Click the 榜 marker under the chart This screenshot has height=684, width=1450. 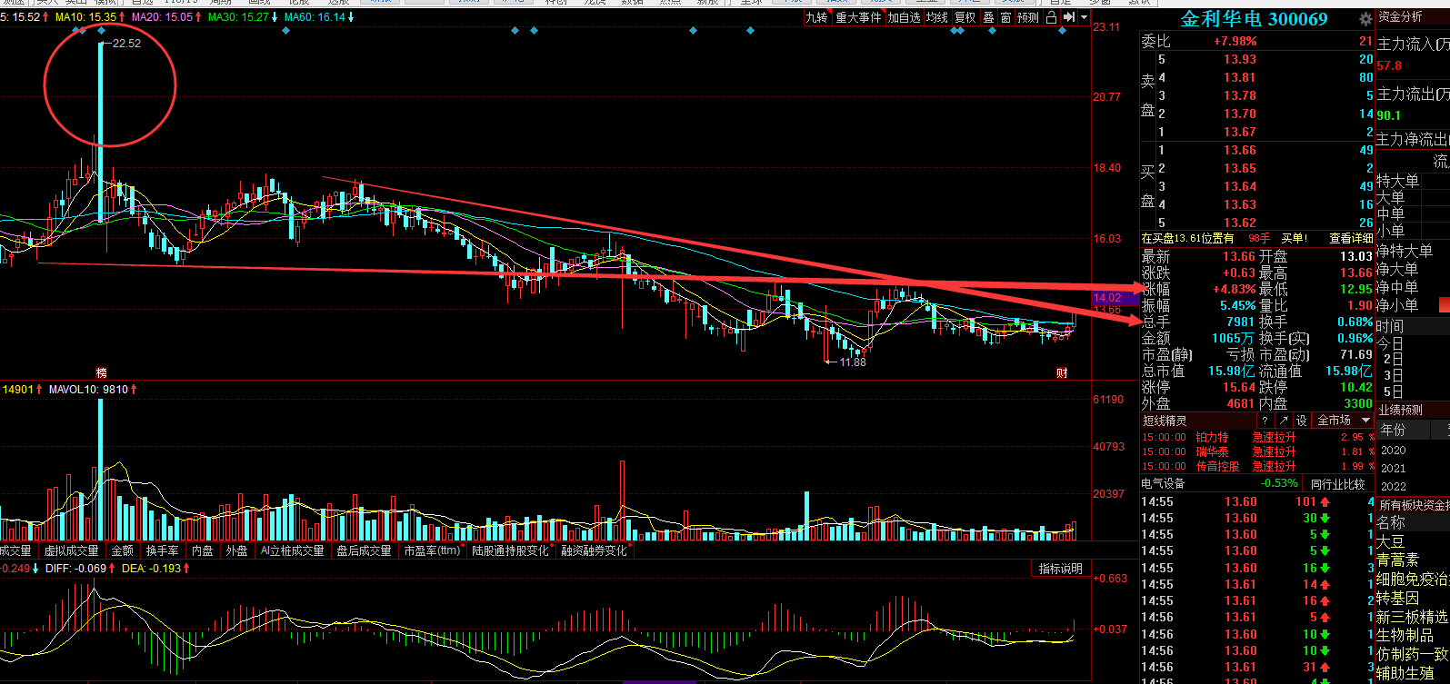pyautogui.click(x=101, y=372)
